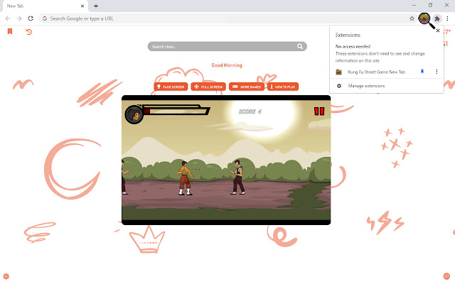The width and height of the screenshot is (455, 284).
Task: Click the Kung Fu extension icon in the popup list
Action: [338, 72]
